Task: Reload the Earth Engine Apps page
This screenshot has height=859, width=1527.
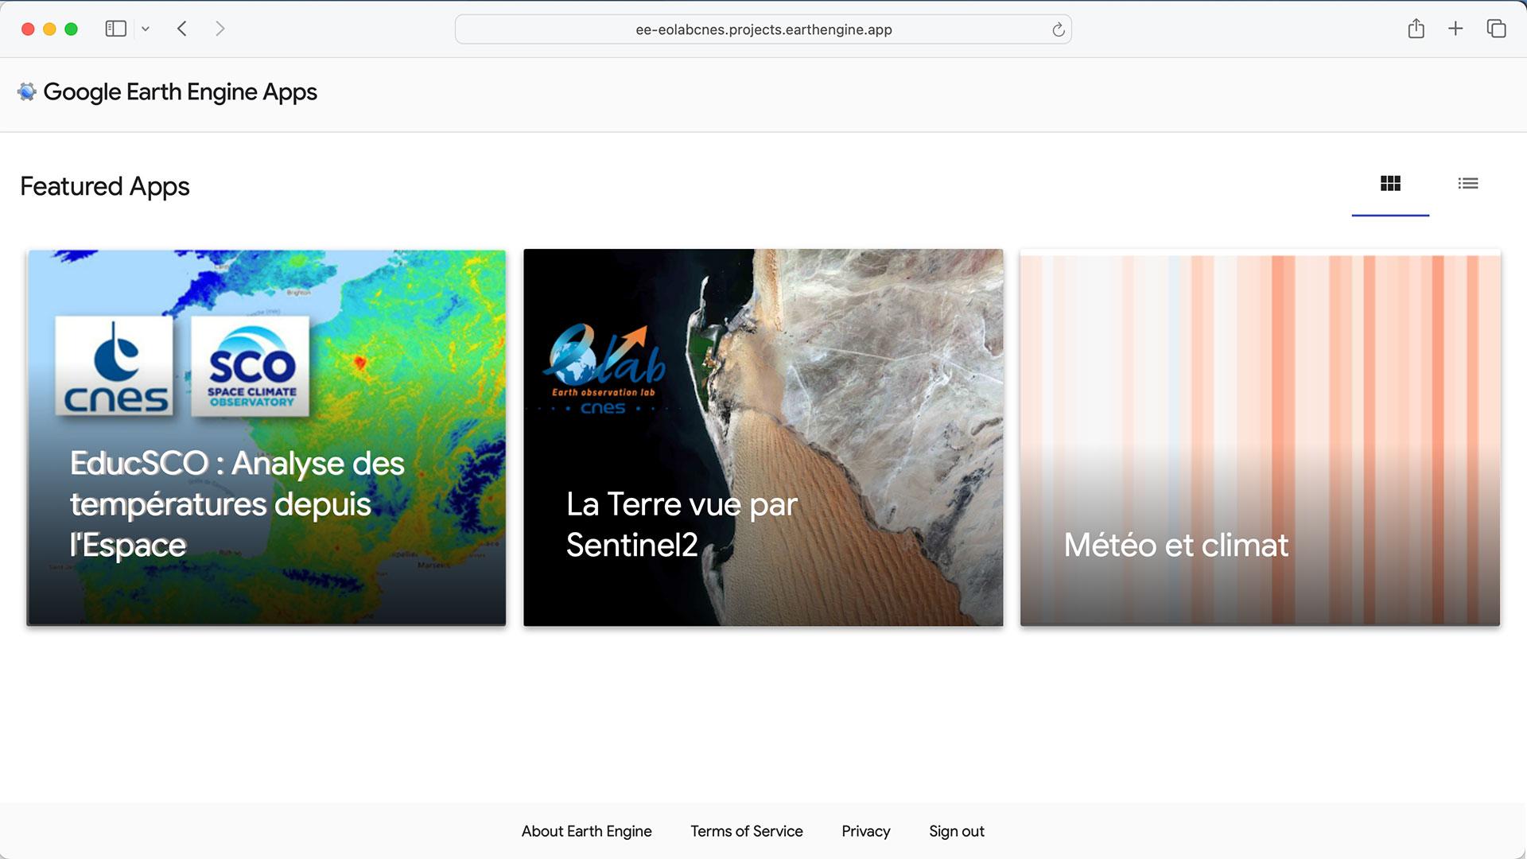Action: pyautogui.click(x=1058, y=29)
